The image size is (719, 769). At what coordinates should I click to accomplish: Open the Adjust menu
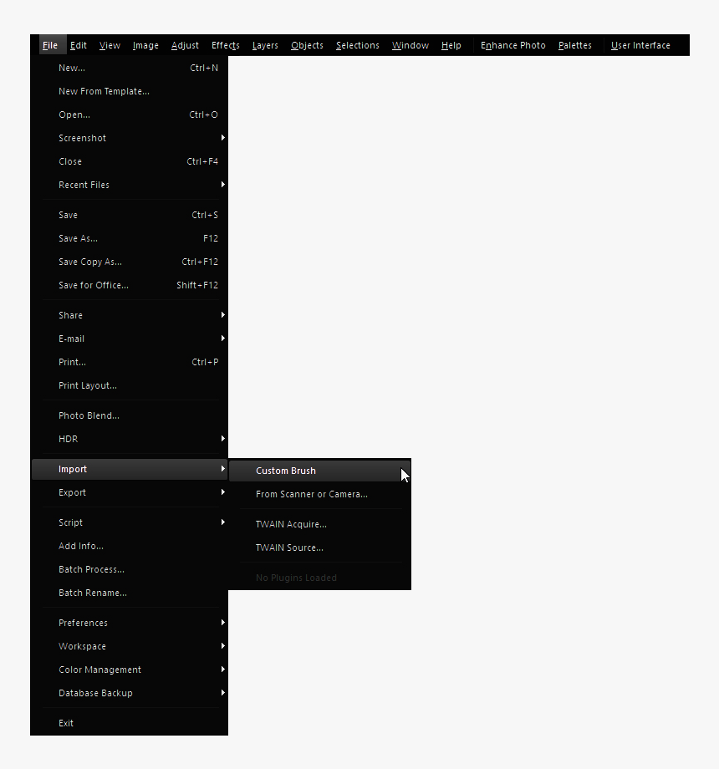click(x=185, y=45)
